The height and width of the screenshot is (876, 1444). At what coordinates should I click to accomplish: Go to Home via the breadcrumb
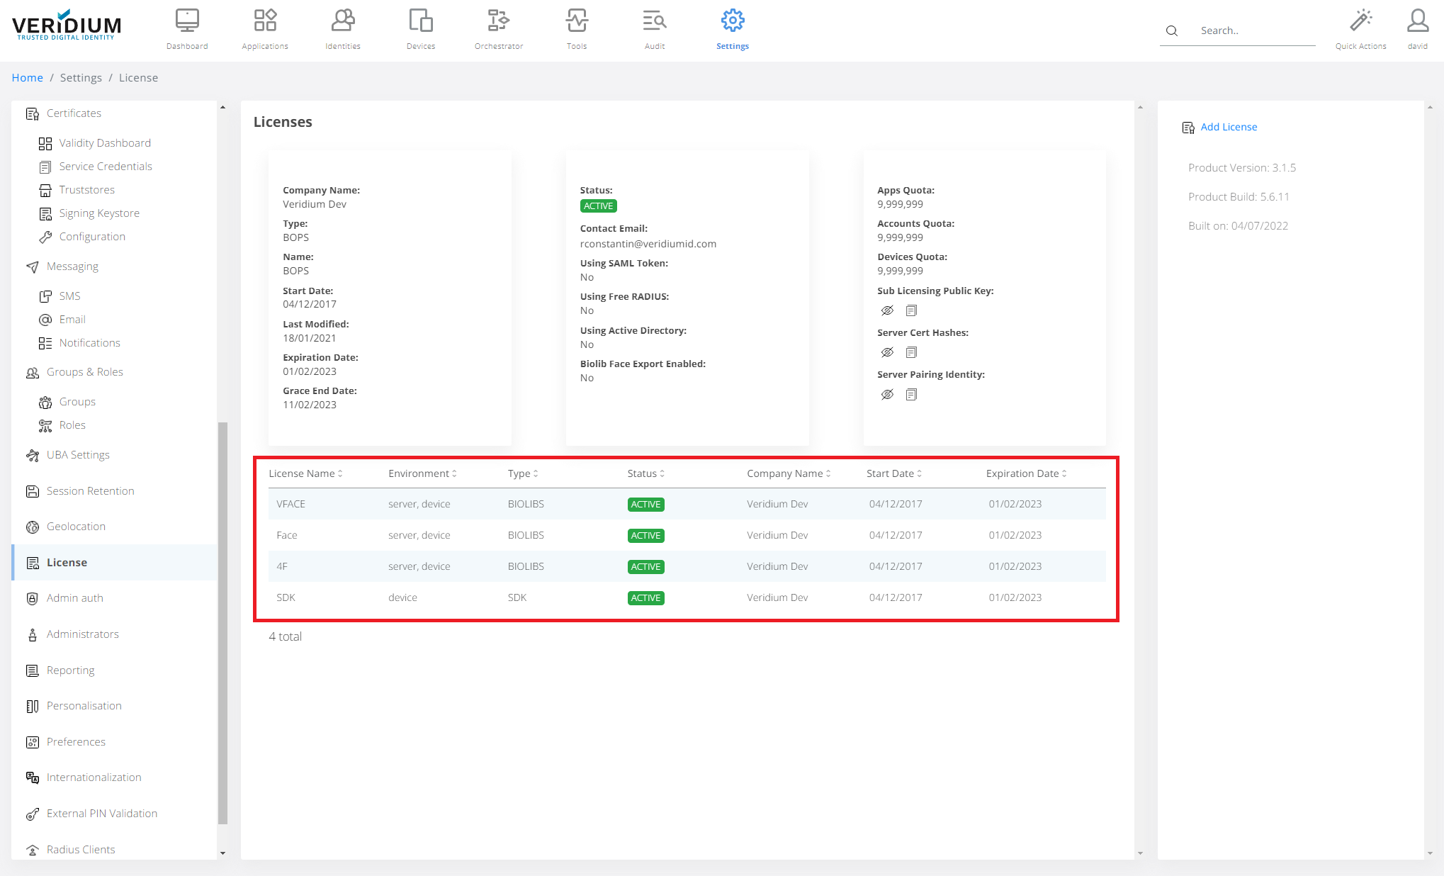click(27, 78)
